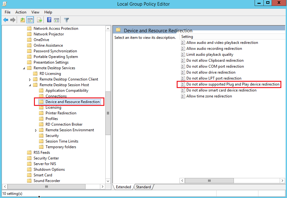Select Connections folder in tree
The width and height of the screenshot is (287, 198).
[x=56, y=96]
